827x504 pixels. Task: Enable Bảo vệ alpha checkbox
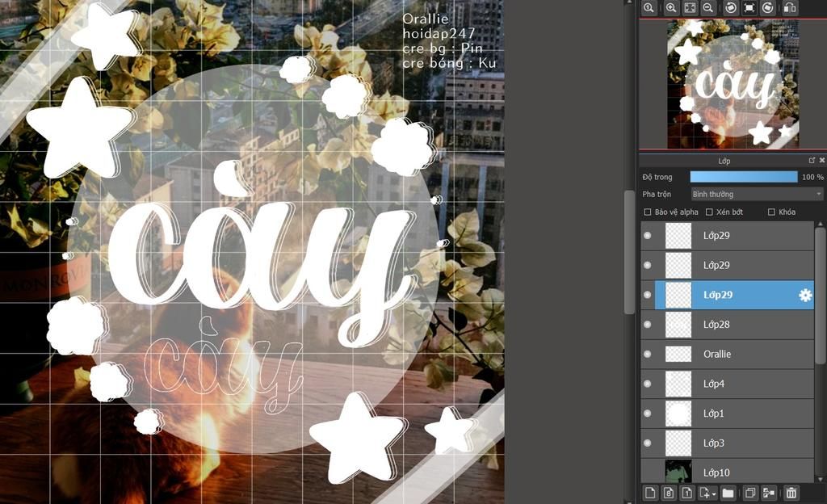coord(648,212)
